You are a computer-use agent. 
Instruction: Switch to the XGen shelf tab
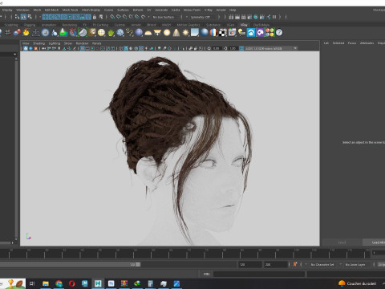(x=230, y=25)
